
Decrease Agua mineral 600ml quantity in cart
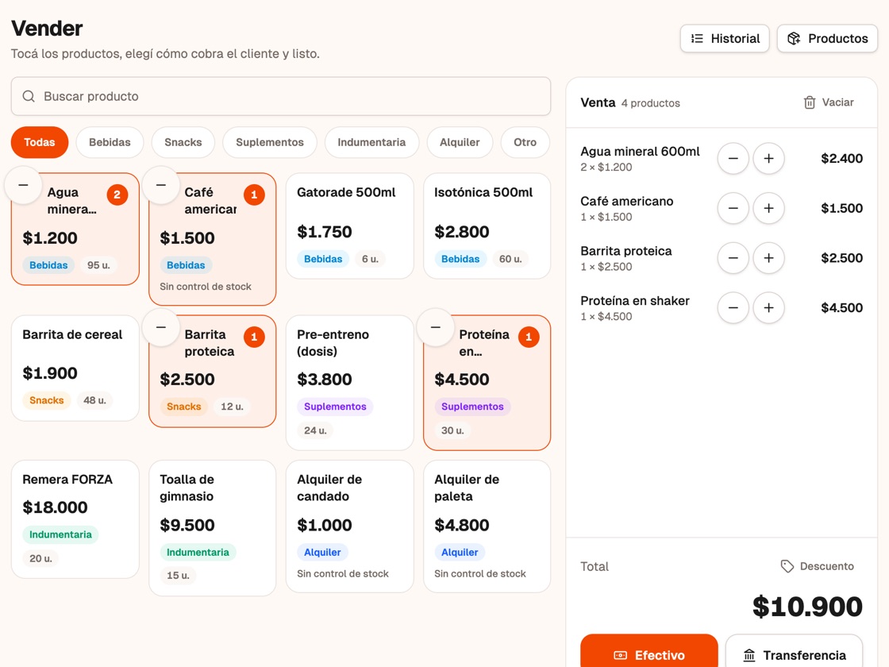pyautogui.click(x=733, y=159)
